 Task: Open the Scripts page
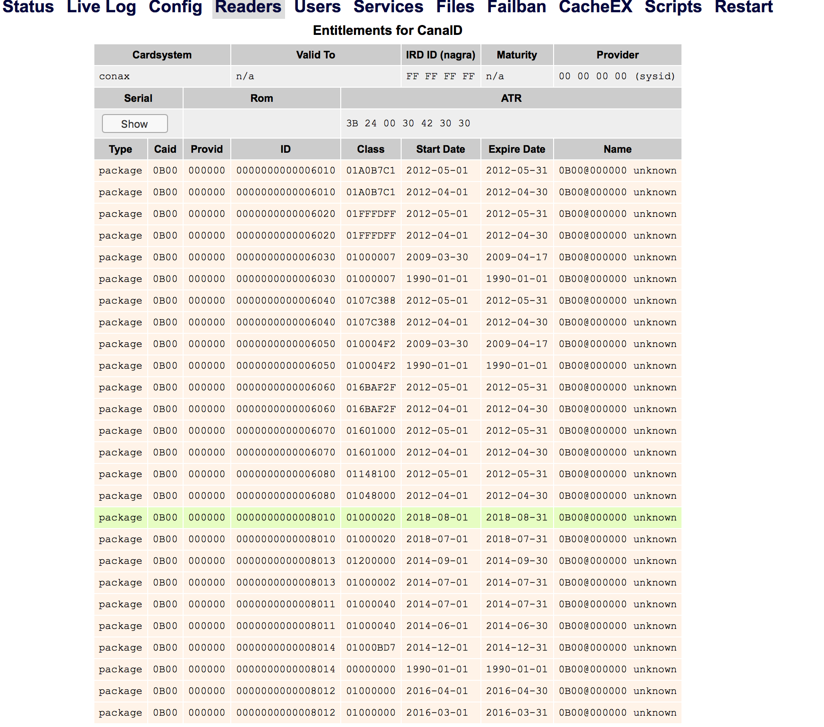click(x=673, y=7)
